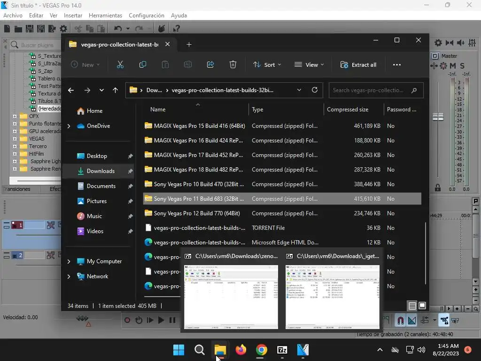Open undo history dropdown arrow
Image resolution: width=481 pixels, height=361 pixels.
128,29
